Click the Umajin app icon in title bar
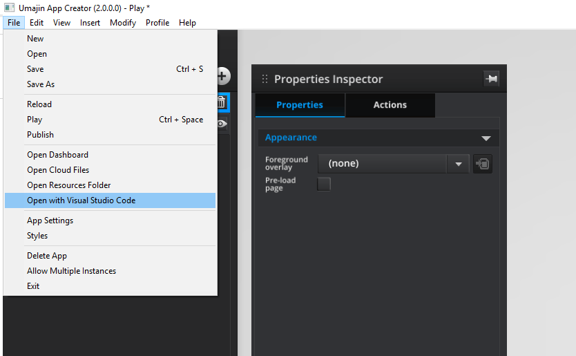Image resolution: width=576 pixels, height=356 pixels. coord(9,8)
